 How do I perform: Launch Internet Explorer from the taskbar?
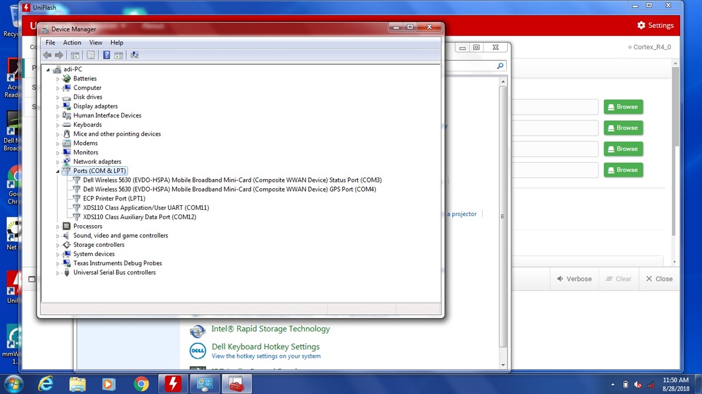coord(45,384)
